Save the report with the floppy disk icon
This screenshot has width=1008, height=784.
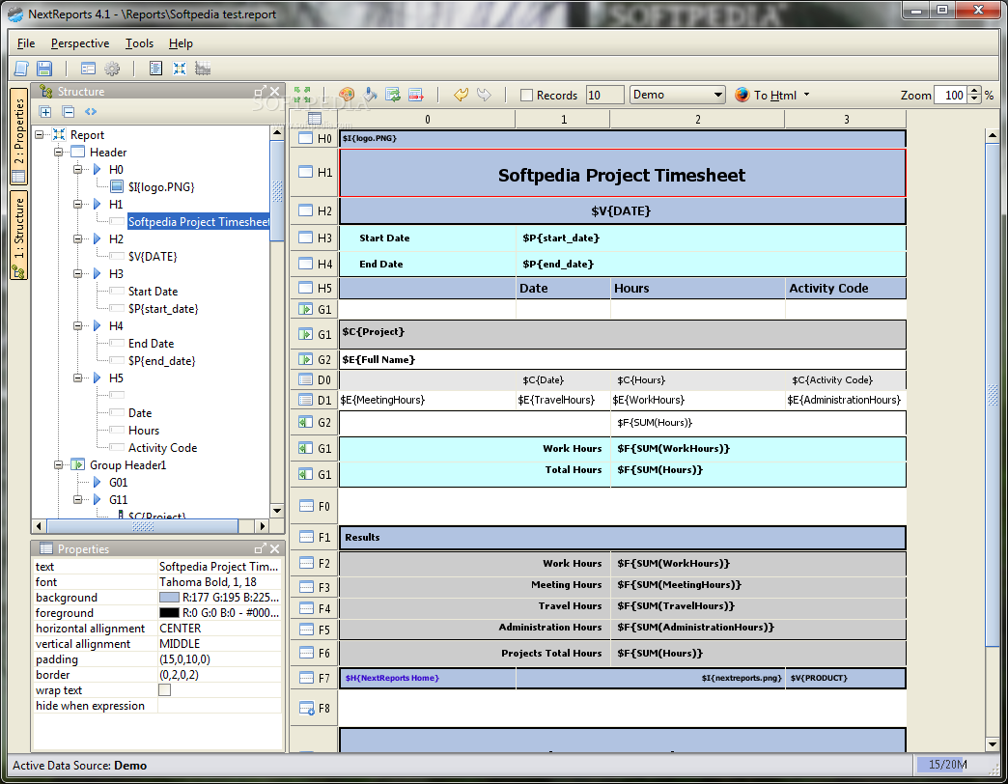pyautogui.click(x=44, y=69)
